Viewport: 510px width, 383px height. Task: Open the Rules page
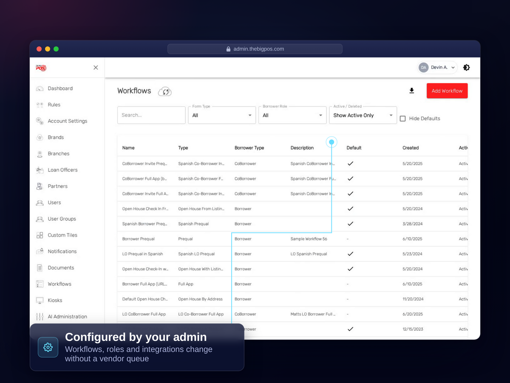(x=54, y=105)
